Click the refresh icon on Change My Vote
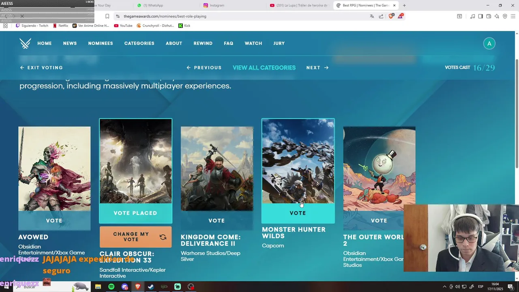This screenshot has width=519, height=292. 163,237
